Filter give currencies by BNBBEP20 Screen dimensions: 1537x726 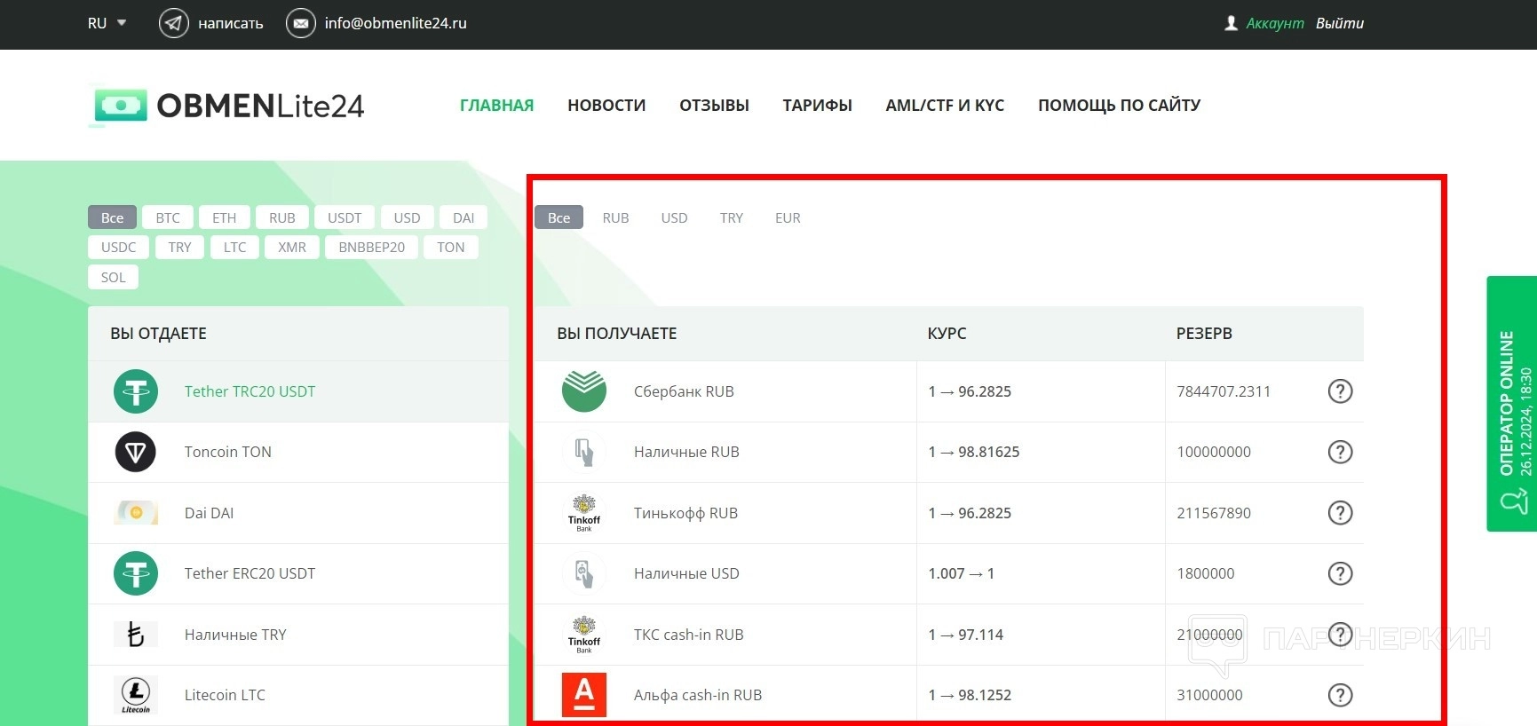click(372, 247)
